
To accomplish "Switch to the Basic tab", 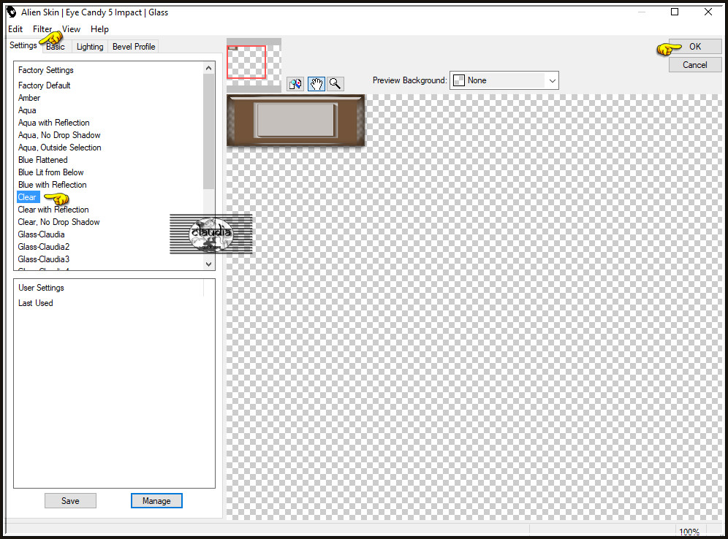I will 56,47.
